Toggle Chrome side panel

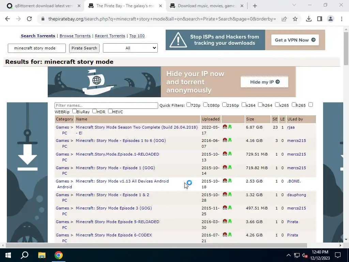[x=320, y=19]
